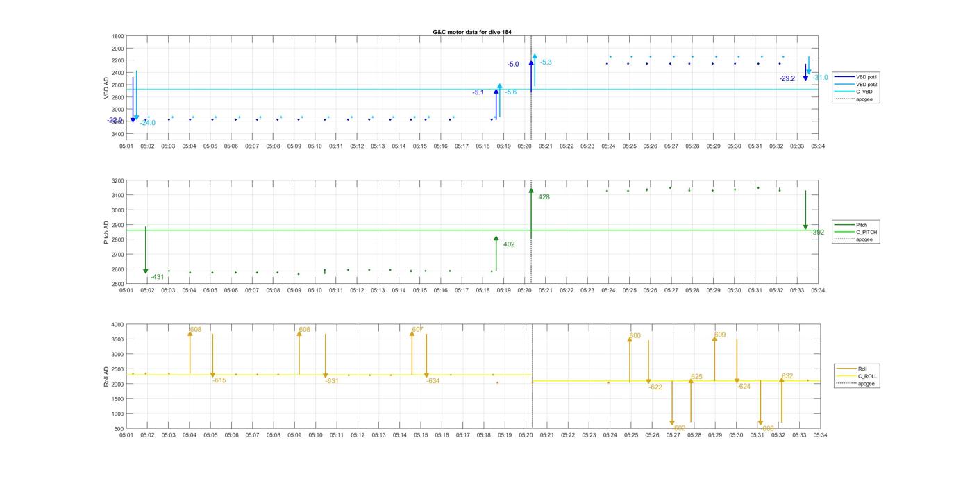This screenshot has width=972, height=481.
Task: Click the '-5.0' VBD arrow label
Action: [513, 65]
